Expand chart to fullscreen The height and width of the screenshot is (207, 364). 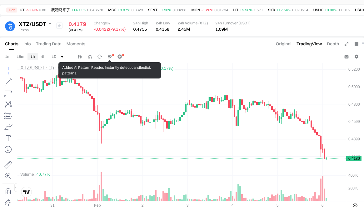click(x=347, y=44)
